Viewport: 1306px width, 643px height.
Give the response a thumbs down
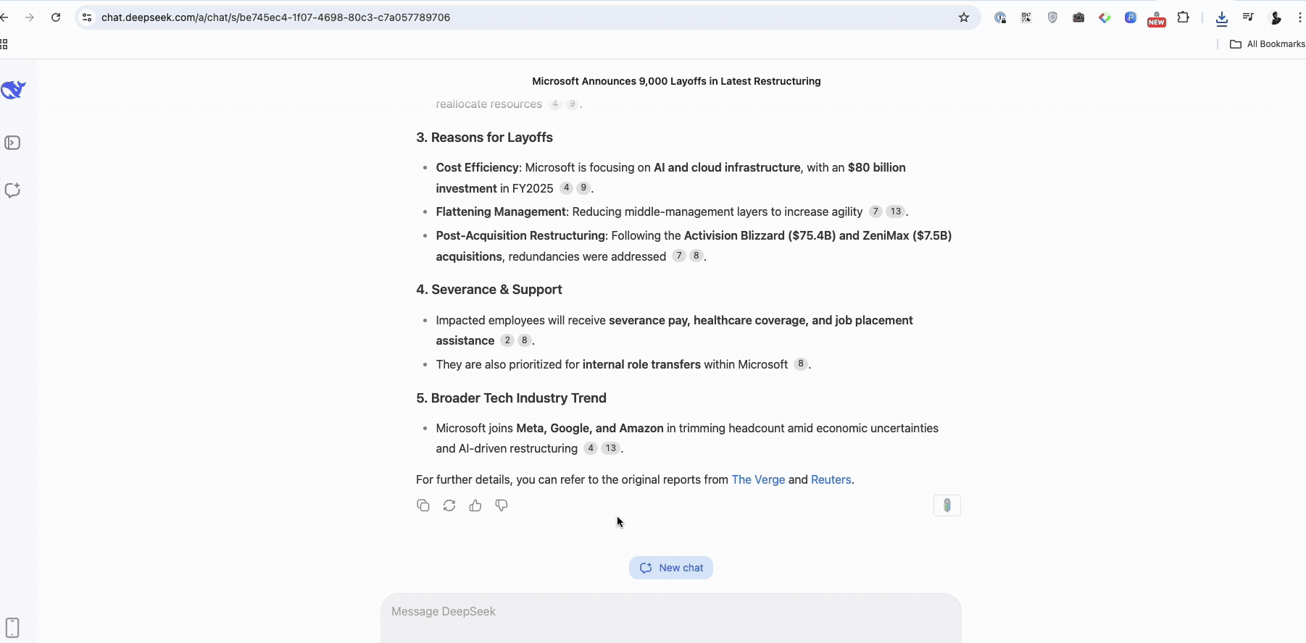(502, 505)
